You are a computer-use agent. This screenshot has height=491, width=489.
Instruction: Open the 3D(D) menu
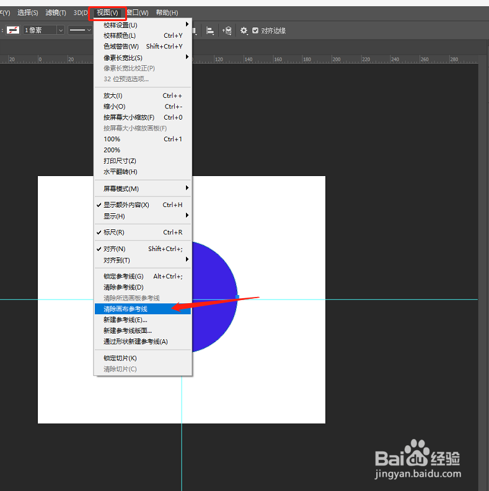pos(81,12)
